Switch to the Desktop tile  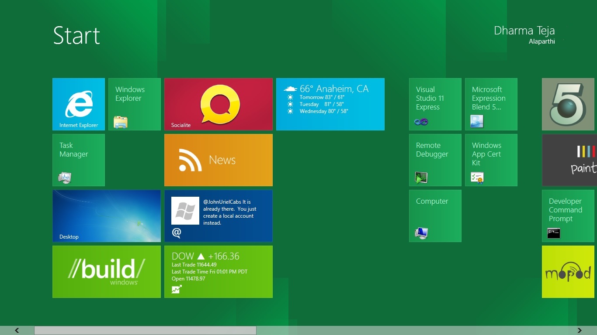point(106,215)
